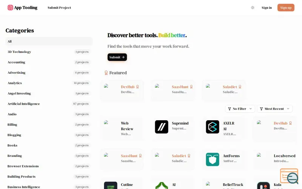The image size is (302, 189).
Task: Open the Kula project title
Action: (x=277, y=184)
